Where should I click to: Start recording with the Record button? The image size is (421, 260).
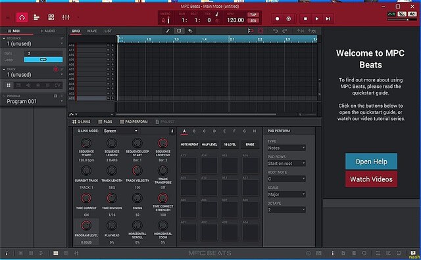[278, 19]
